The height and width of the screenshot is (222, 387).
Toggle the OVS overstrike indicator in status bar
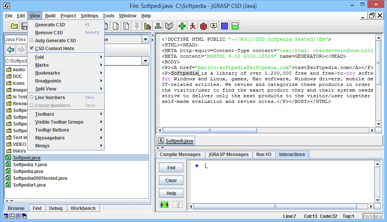368,217
